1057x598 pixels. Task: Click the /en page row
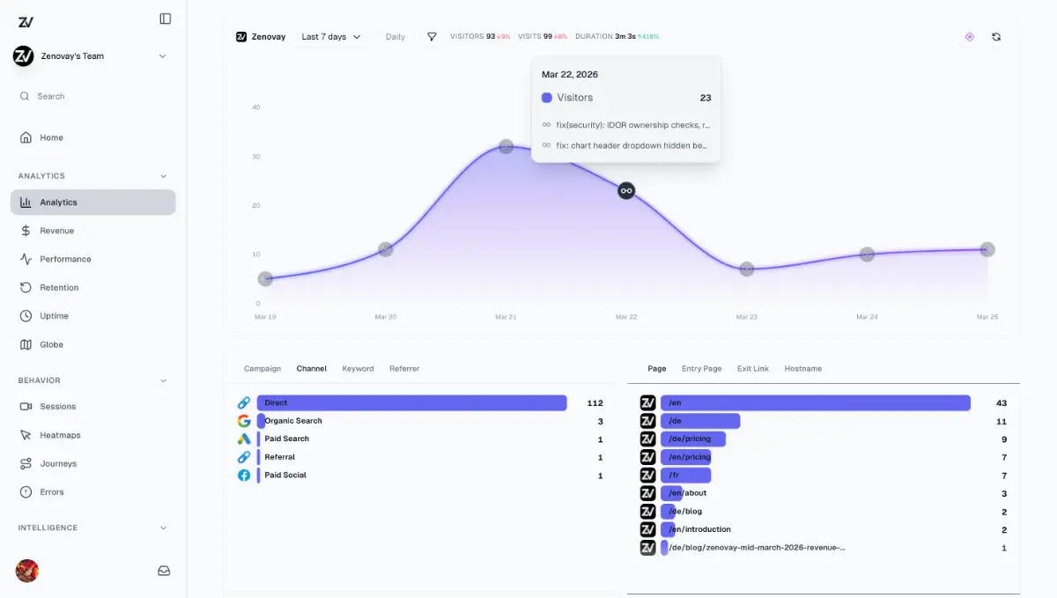pyautogui.click(x=824, y=402)
